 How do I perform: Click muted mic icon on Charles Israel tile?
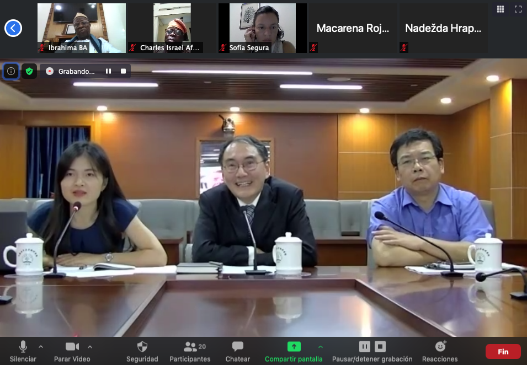[133, 47]
